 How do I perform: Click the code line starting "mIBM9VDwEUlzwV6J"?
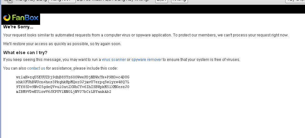pos(64,92)
